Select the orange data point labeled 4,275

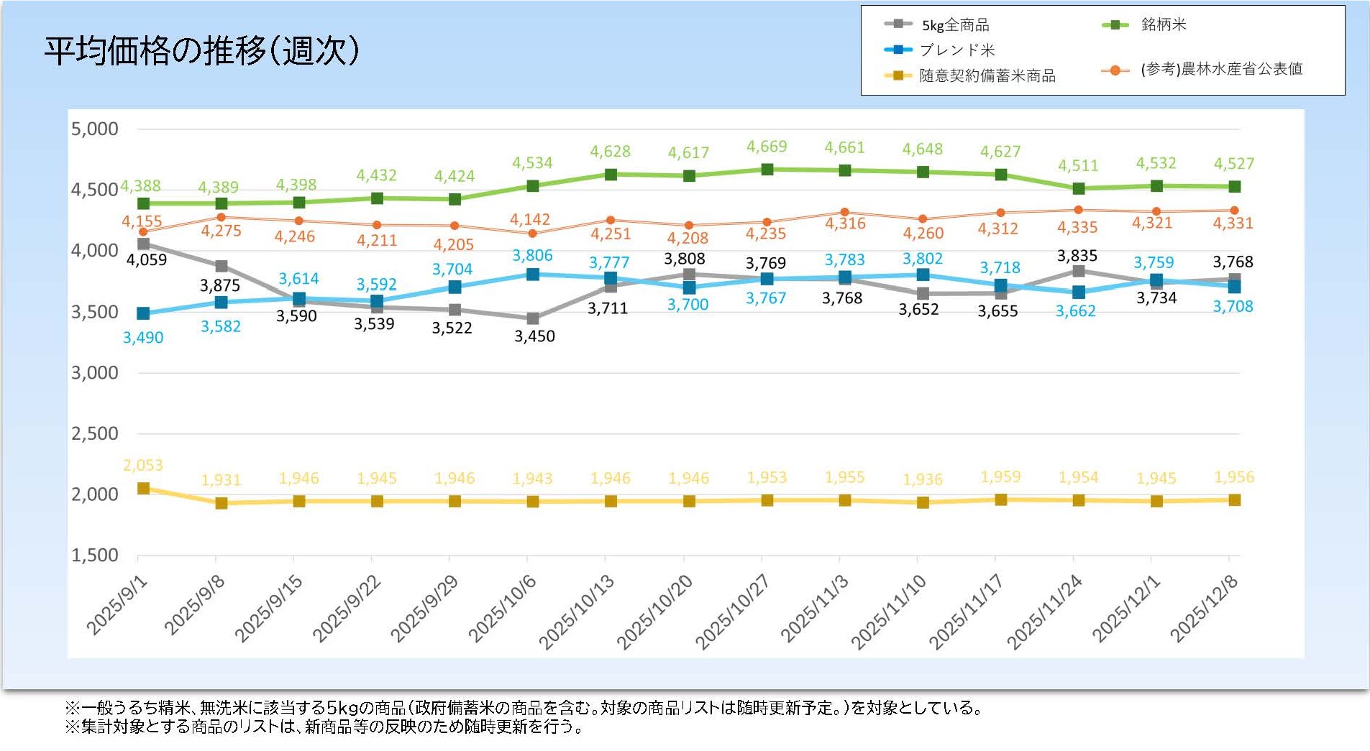[221, 217]
